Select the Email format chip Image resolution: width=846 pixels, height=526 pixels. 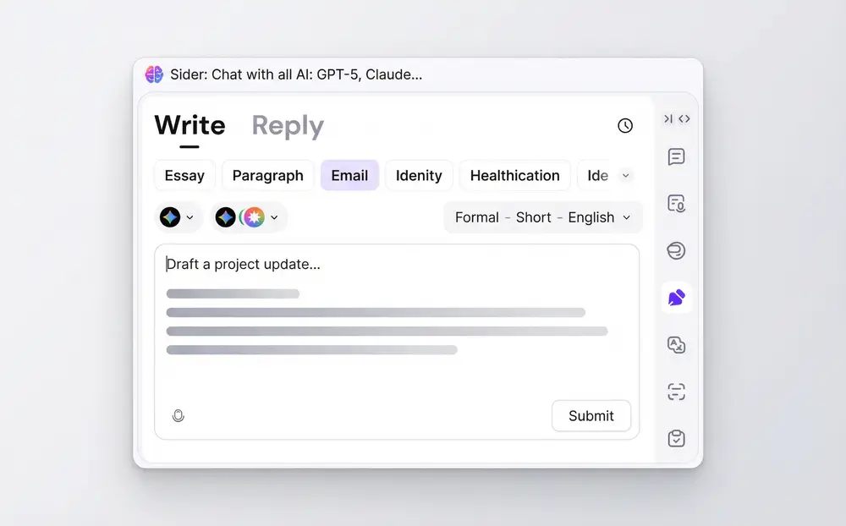click(x=349, y=175)
